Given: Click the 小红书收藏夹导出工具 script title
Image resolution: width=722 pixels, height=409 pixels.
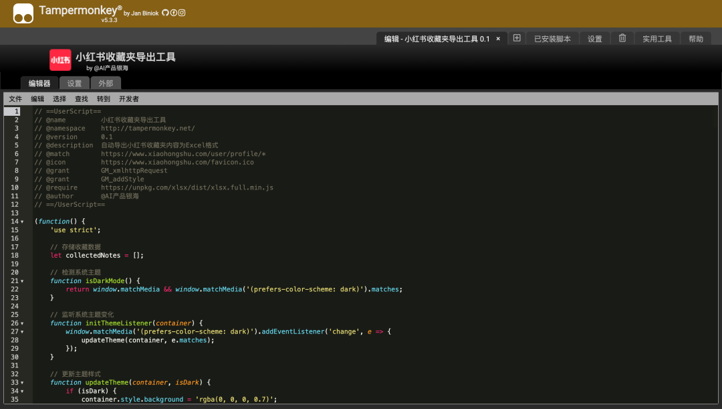Looking at the screenshot, I should pyautogui.click(x=126, y=57).
